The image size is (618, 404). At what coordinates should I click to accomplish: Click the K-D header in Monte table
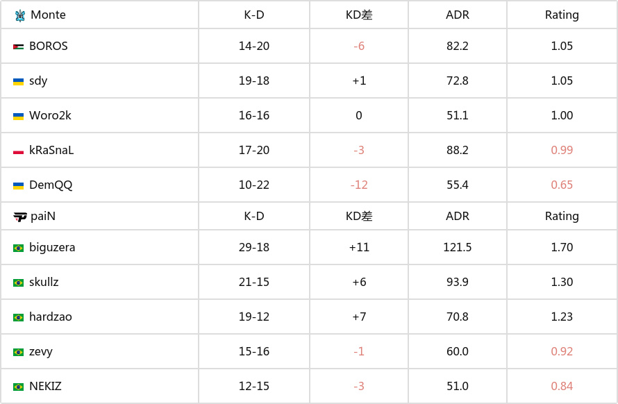point(254,15)
